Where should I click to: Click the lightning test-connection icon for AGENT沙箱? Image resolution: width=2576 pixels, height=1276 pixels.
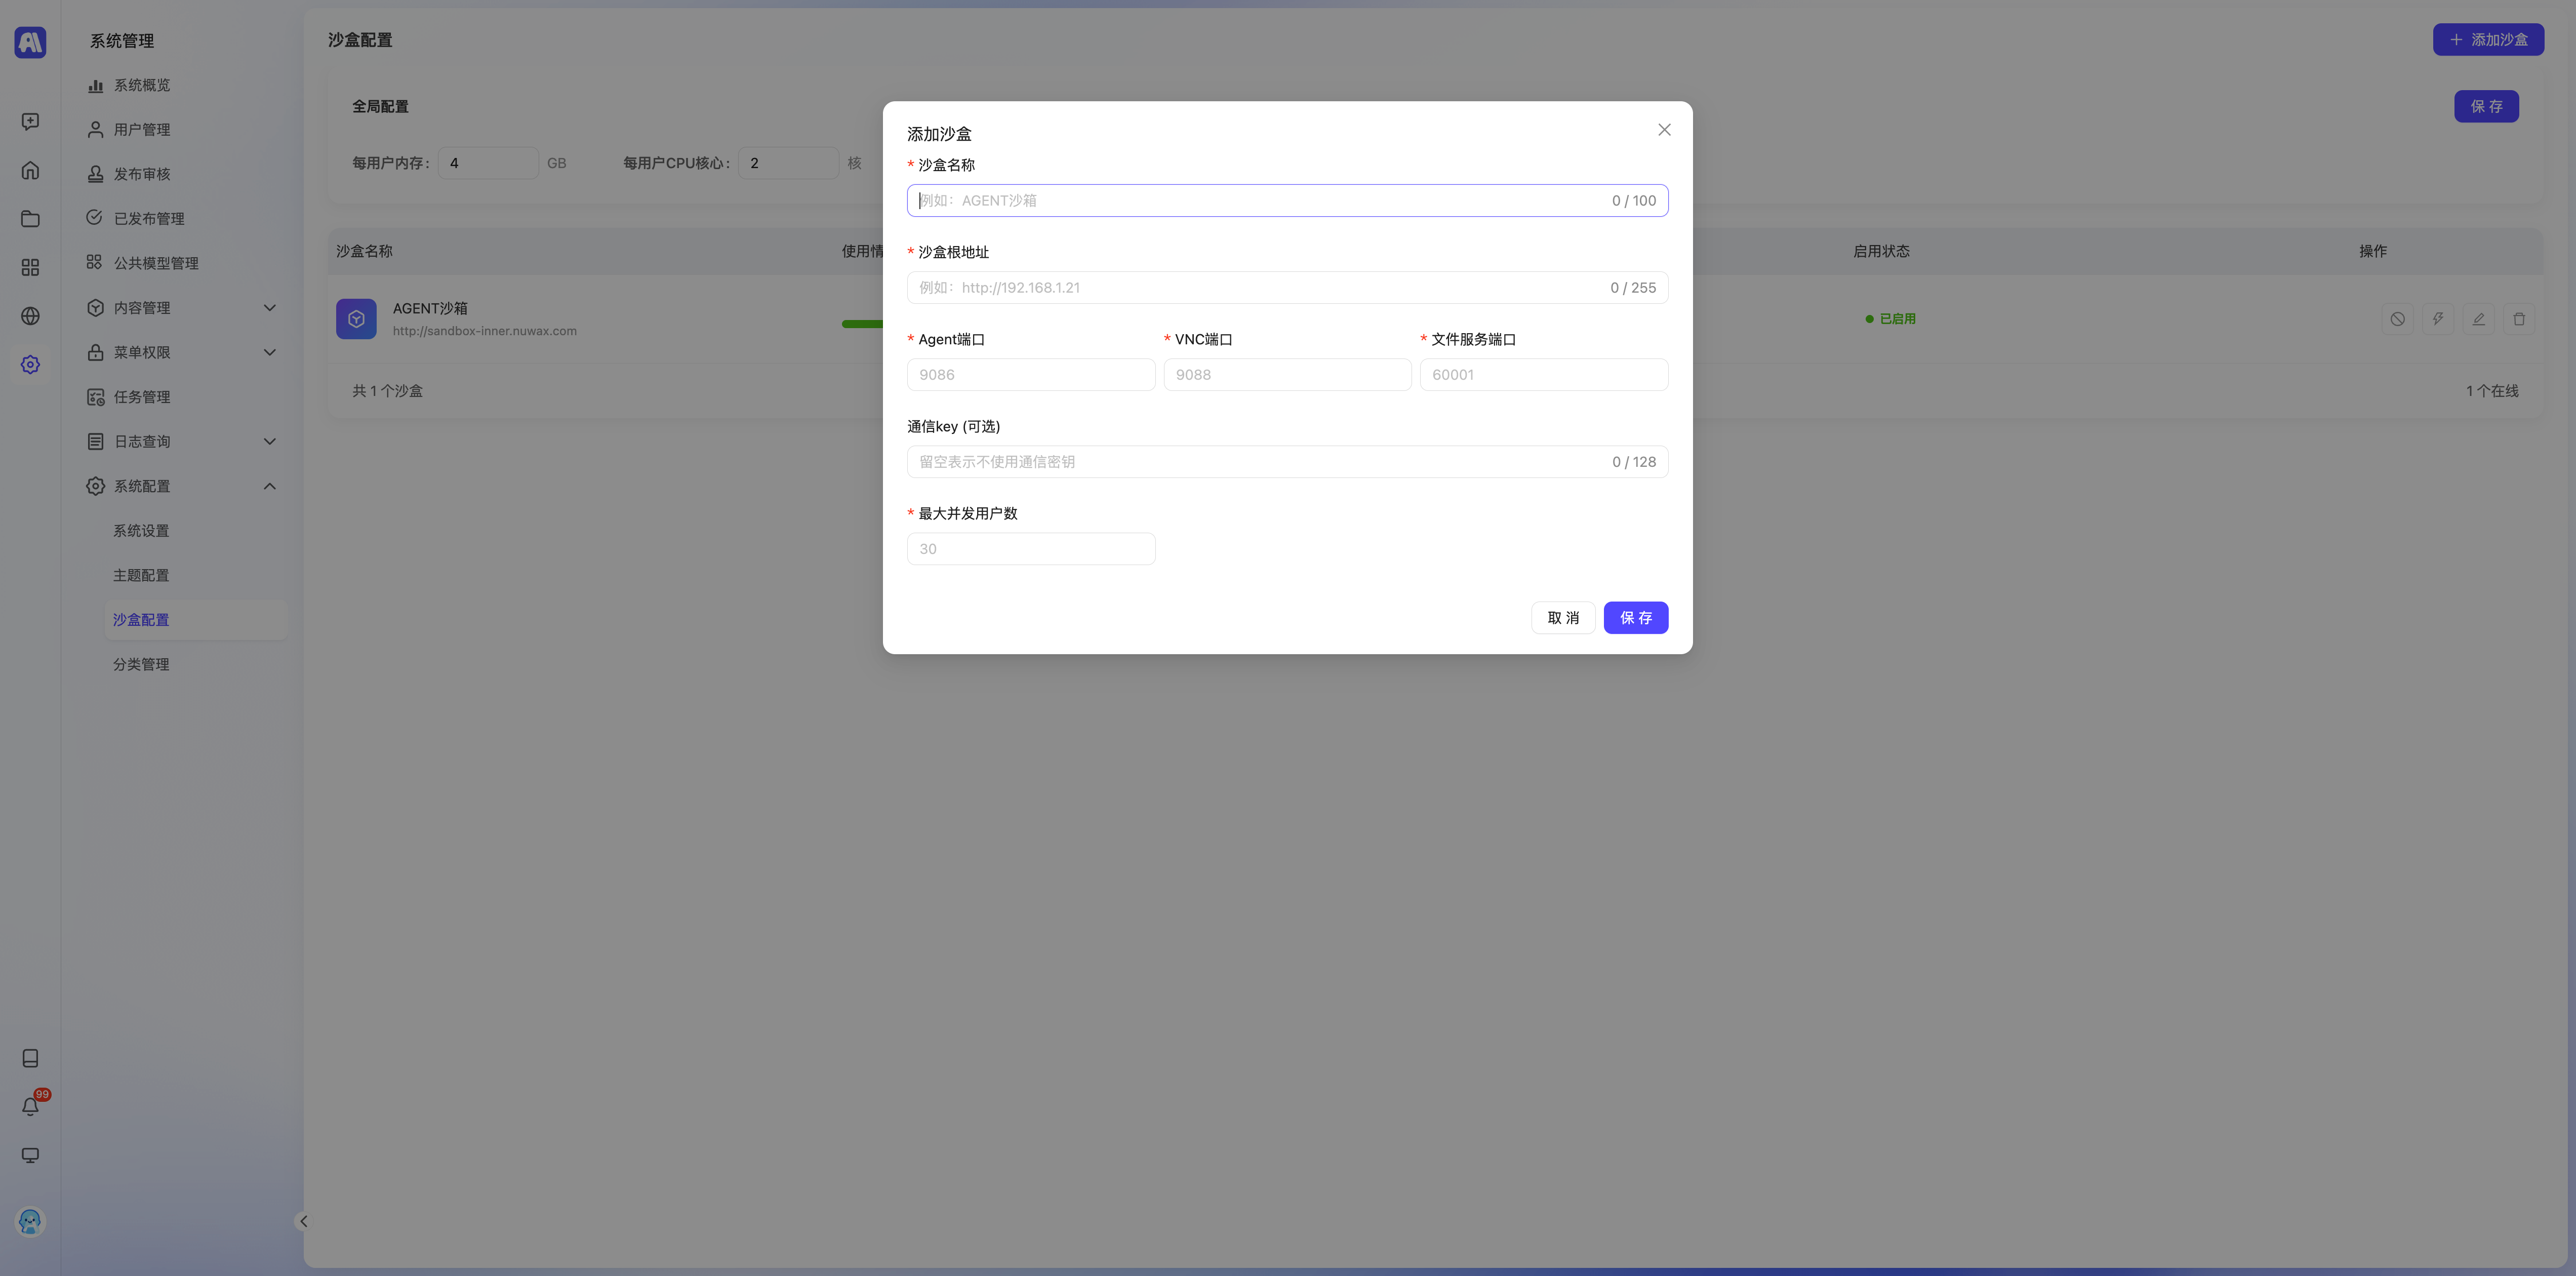(2437, 319)
